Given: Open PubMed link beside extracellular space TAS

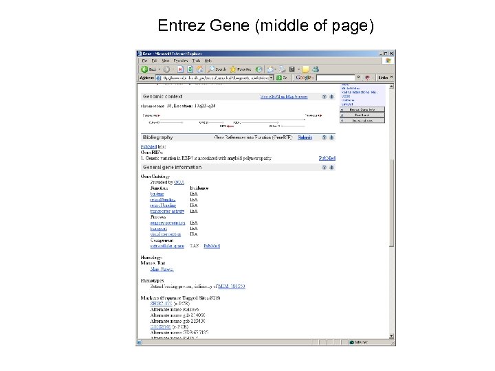Looking at the screenshot, I should tap(212, 246).
